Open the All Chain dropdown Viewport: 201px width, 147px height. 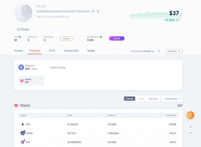click(174, 51)
